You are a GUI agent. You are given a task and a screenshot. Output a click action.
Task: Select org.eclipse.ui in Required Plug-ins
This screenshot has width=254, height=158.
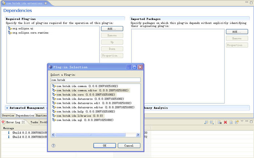[x=23, y=29]
